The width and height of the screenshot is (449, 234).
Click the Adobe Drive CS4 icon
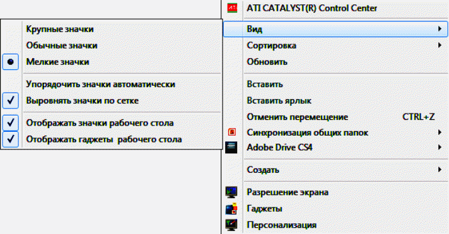[x=231, y=148]
